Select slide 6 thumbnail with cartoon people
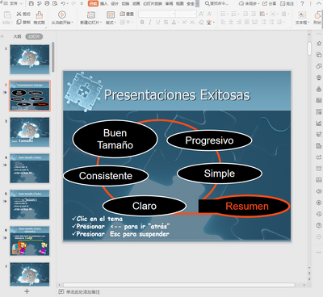Image resolution: width=323 pixels, height=297 pixels. click(30, 241)
